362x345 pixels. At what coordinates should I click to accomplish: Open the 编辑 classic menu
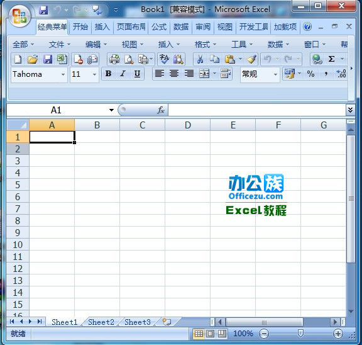click(96, 44)
